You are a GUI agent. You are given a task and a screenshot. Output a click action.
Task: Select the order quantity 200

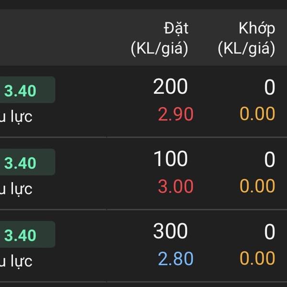(170, 87)
